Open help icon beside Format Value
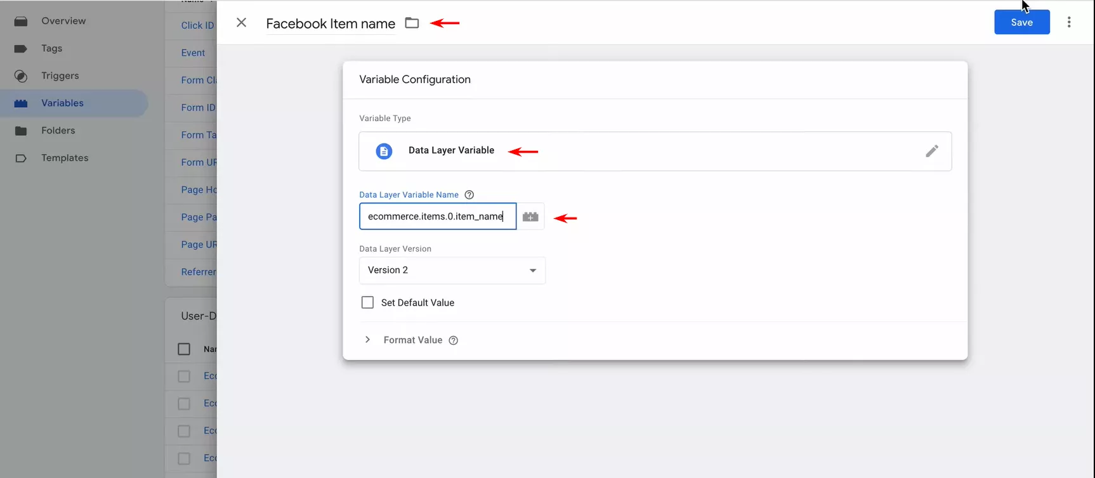 pyautogui.click(x=453, y=340)
